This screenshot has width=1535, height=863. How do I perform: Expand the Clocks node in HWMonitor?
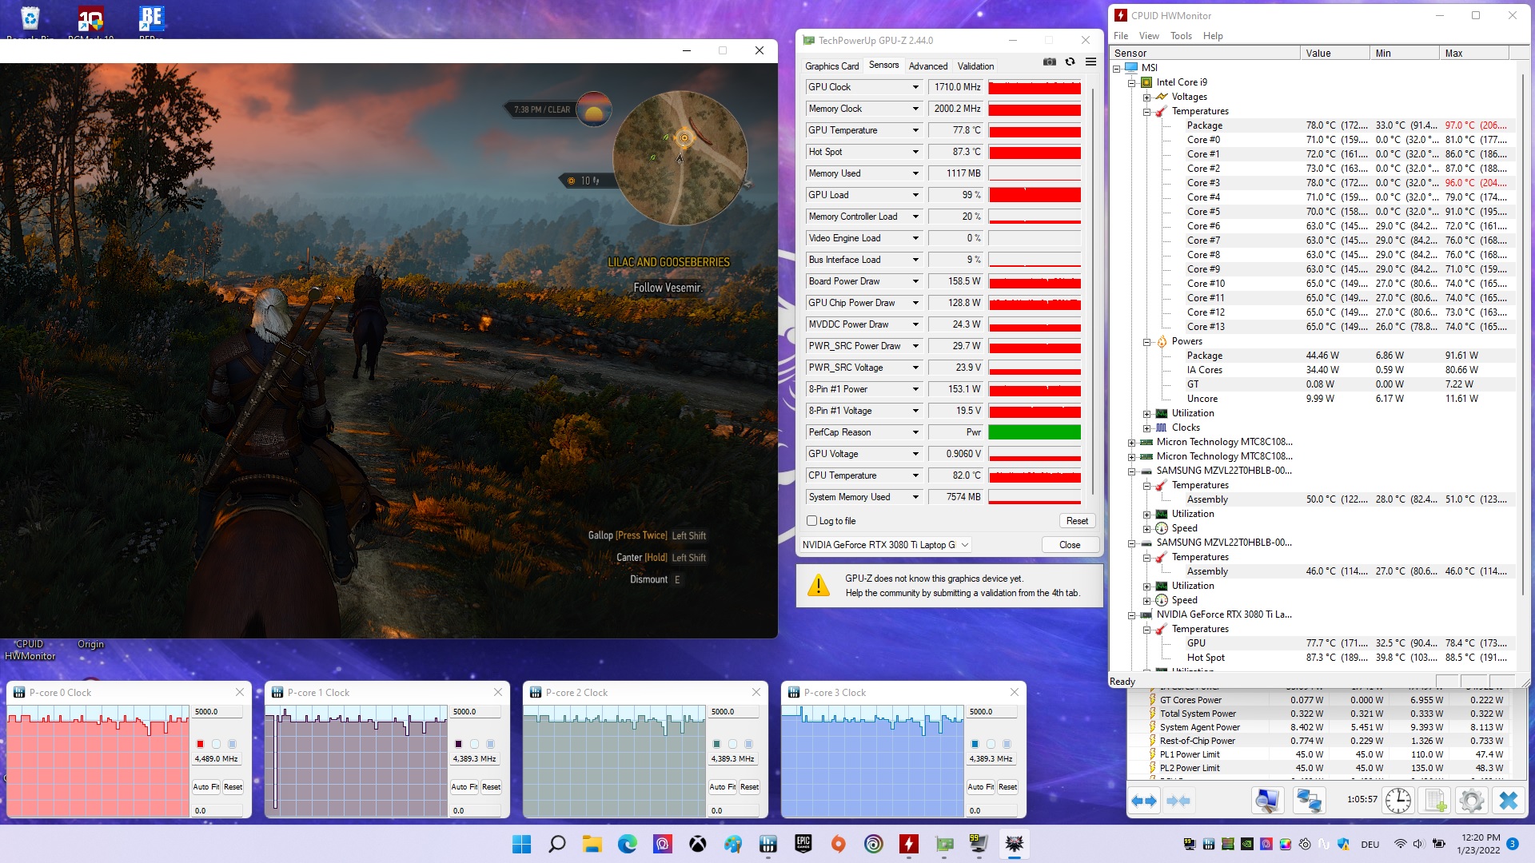tap(1146, 428)
